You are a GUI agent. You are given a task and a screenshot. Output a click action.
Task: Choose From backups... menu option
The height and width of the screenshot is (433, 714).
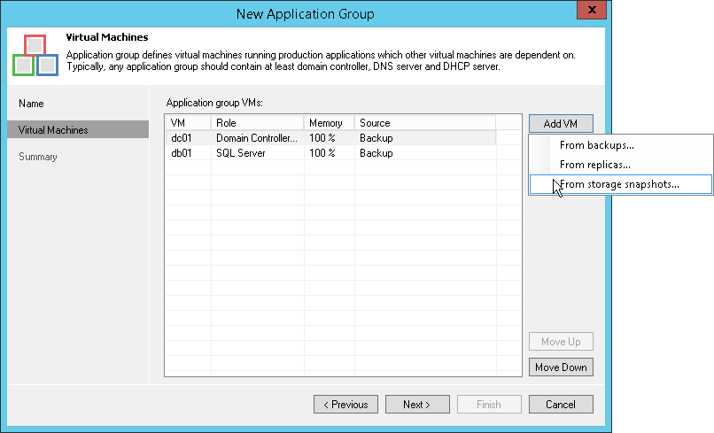pos(597,145)
